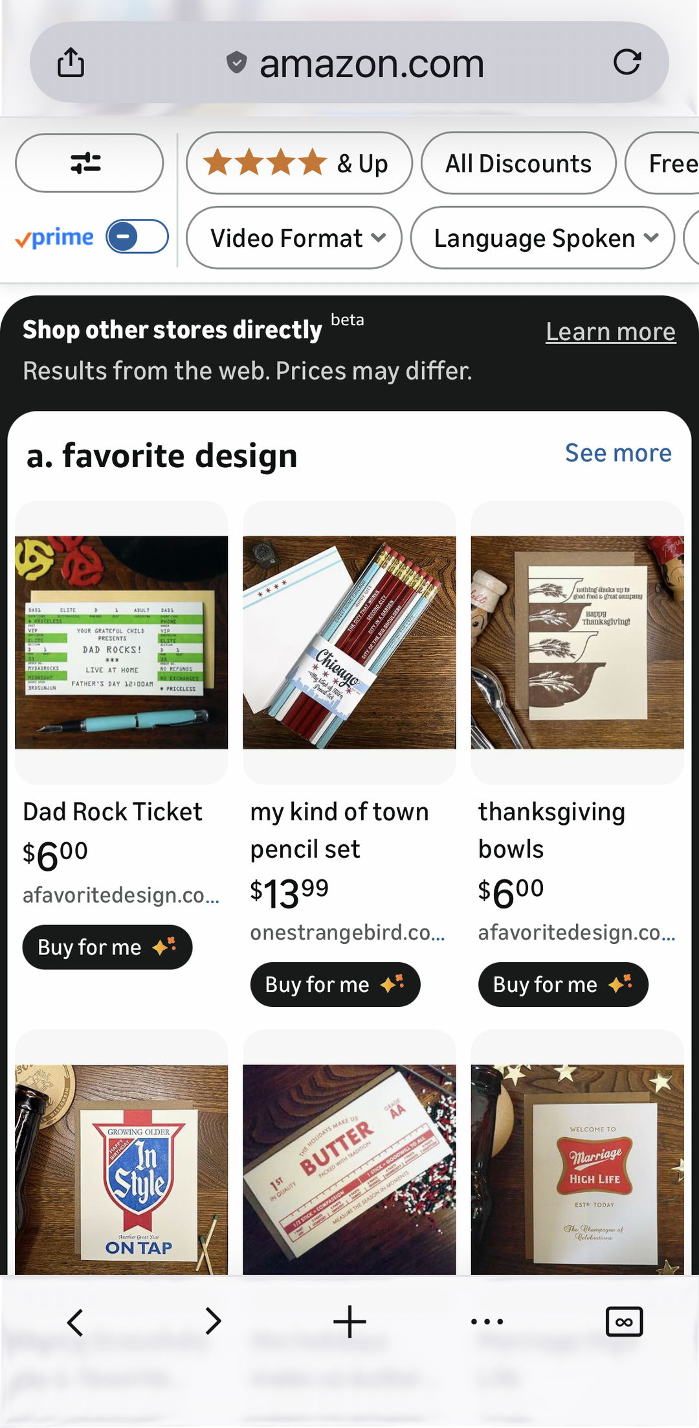Tap Buy for me on Dad Rock Ticket
This screenshot has width=699, height=1428.
(107, 947)
